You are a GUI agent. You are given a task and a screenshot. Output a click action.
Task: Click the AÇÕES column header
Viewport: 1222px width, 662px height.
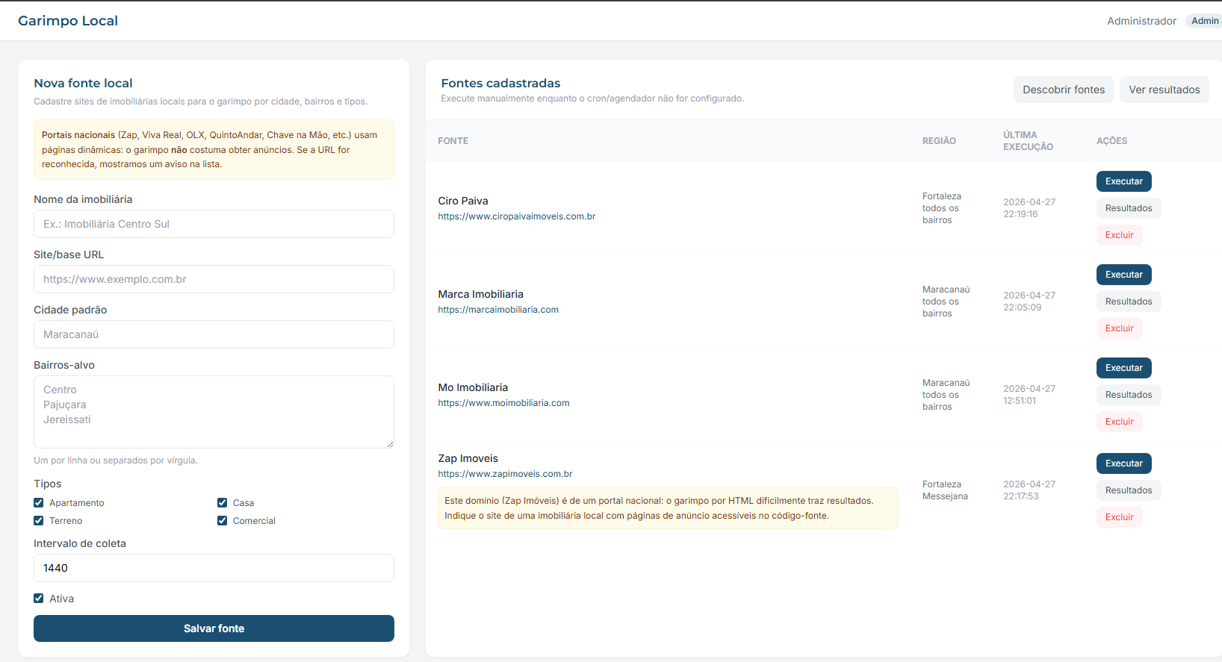(x=1111, y=141)
